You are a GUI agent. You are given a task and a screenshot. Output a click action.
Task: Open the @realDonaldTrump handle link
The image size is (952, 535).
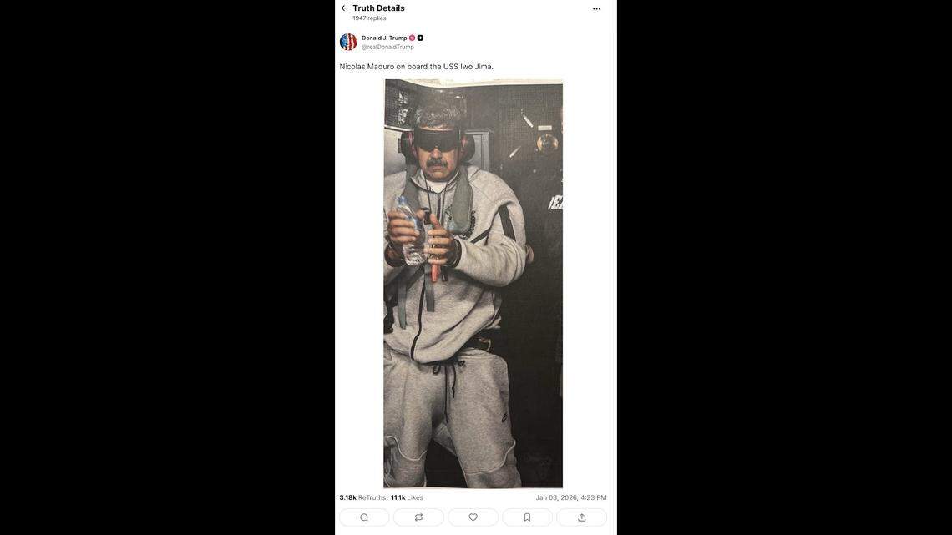pos(388,47)
